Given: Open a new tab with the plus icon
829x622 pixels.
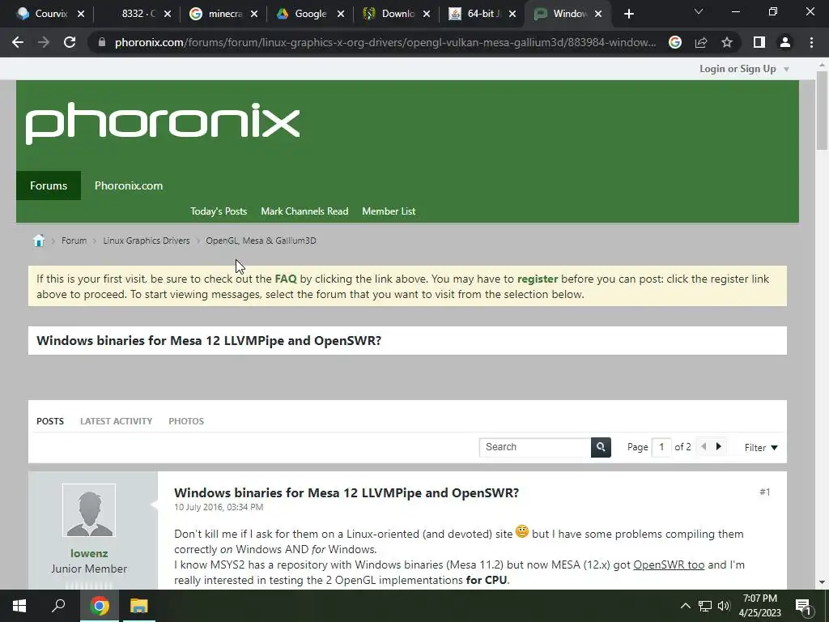Looking at the screenshot, I should point(628,14).
